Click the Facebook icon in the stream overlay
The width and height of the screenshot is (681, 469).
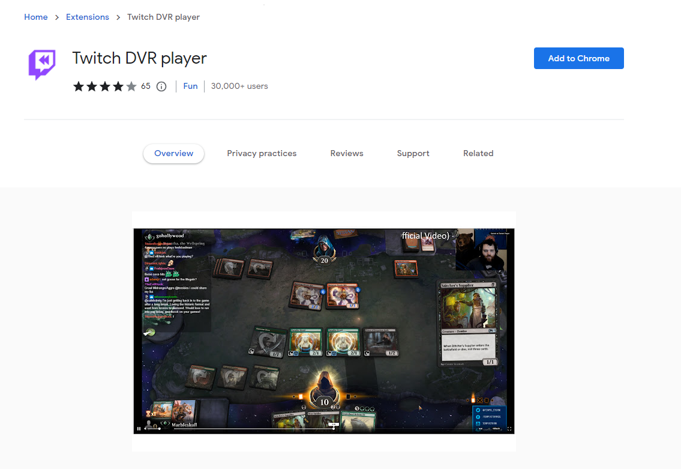click(x=478, y=416)
